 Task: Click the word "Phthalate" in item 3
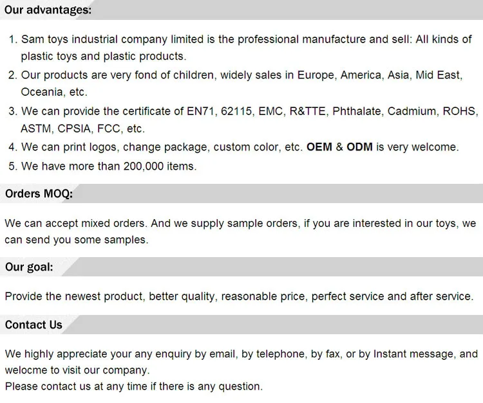point(357,111)
